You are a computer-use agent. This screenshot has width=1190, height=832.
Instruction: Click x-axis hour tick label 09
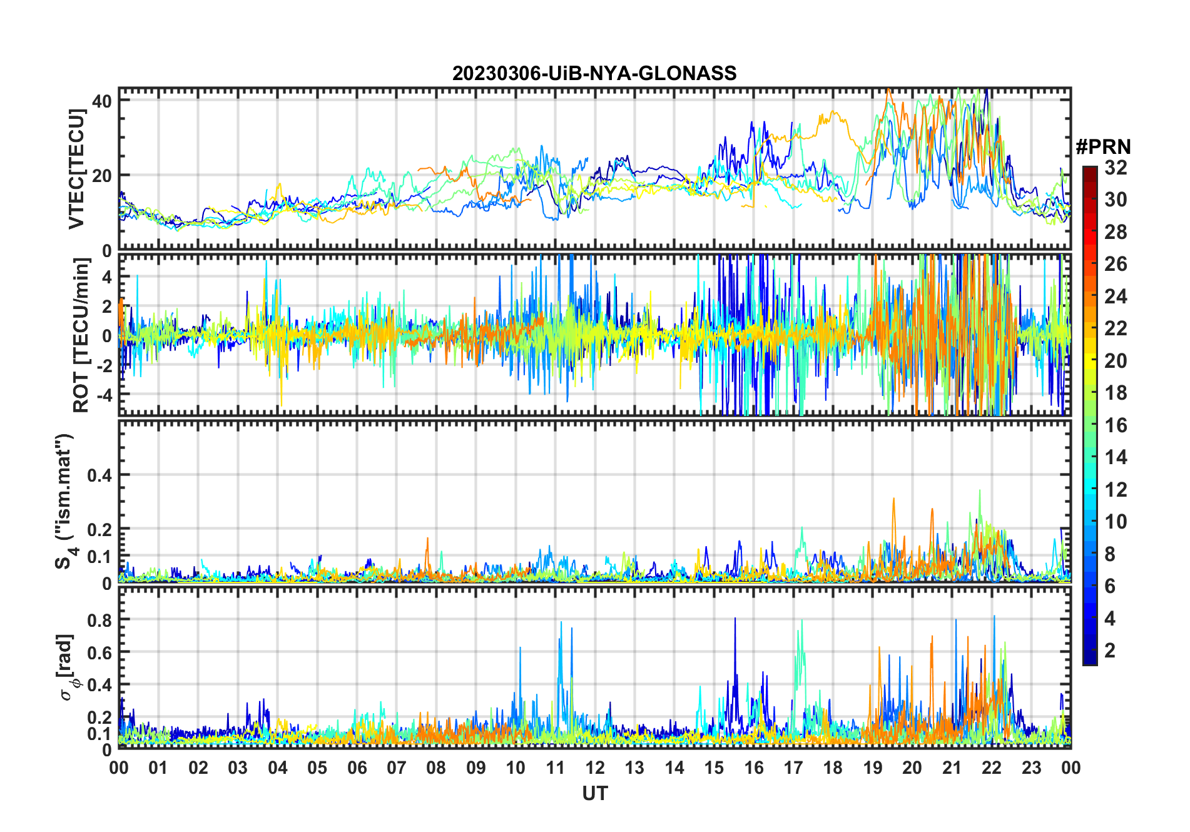point(476,768)
